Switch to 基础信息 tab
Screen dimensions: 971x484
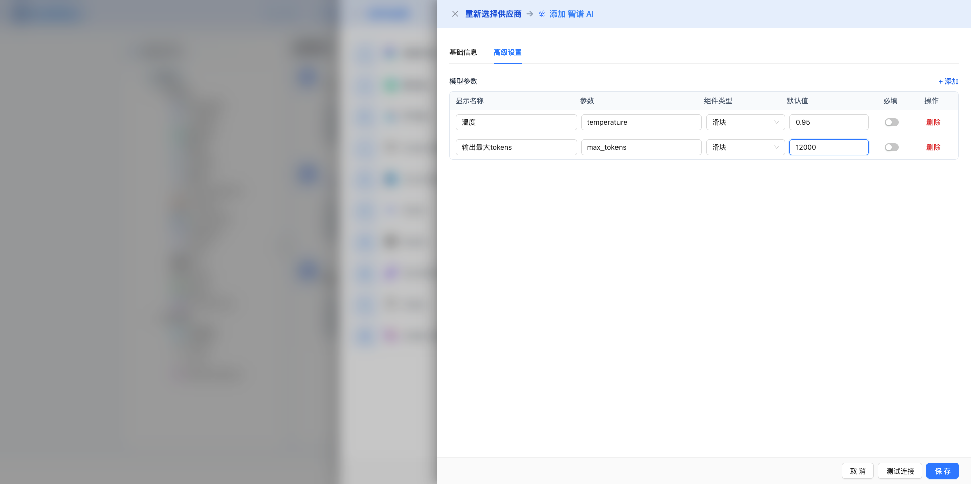[x=463, y=52]
